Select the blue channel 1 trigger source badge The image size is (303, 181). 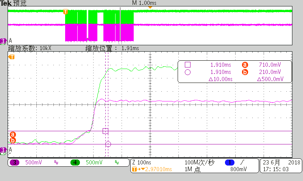click(x=230, y=163)
